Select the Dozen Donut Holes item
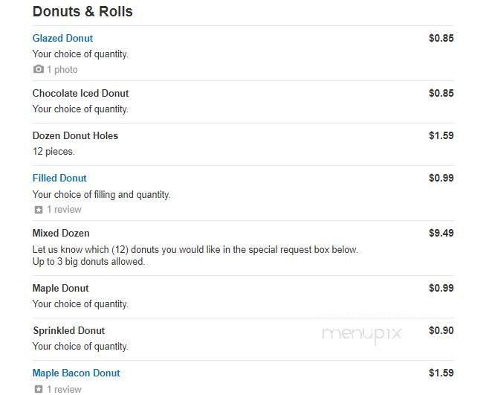This screenshot has height=395, width=495. [x=75, y=135]
